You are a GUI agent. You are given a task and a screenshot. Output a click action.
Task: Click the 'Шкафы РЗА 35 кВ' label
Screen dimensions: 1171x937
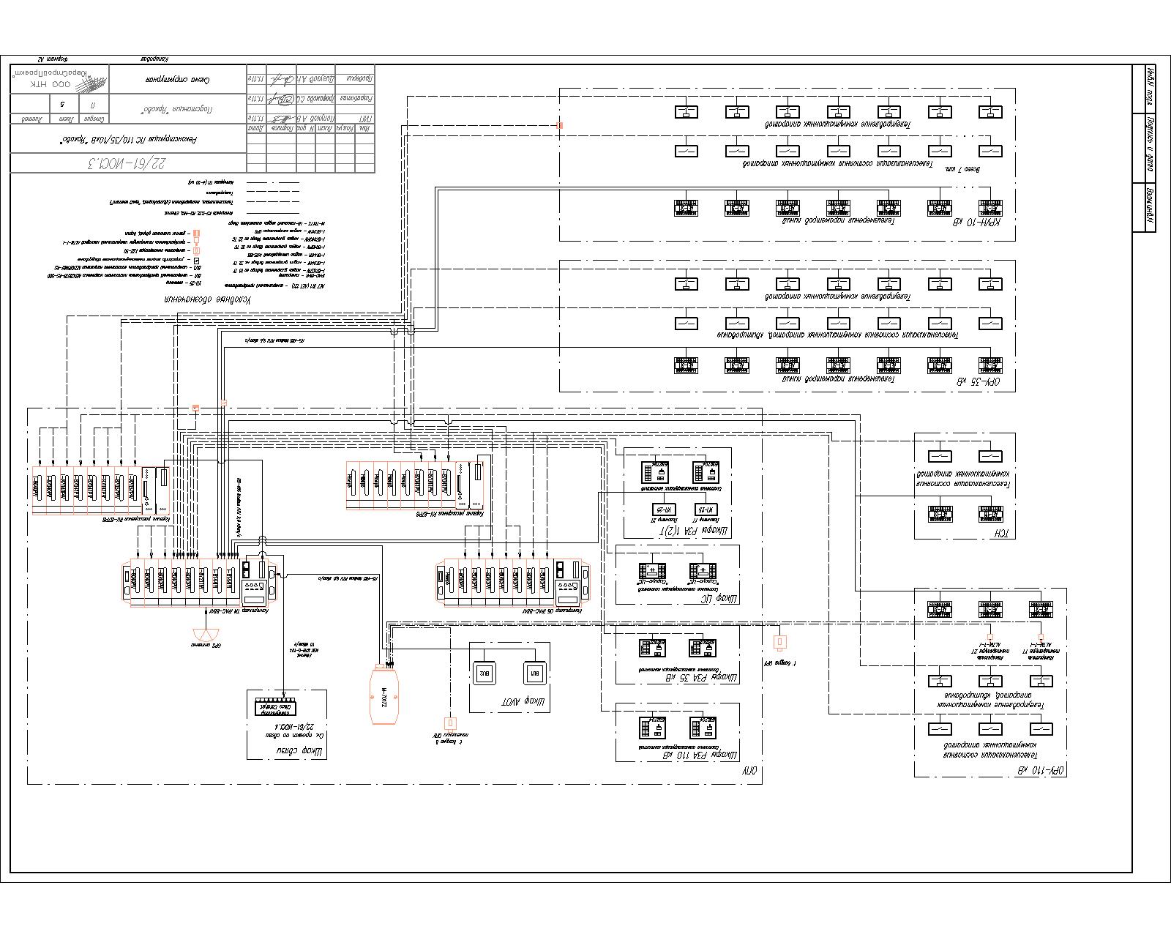[703, 677]
